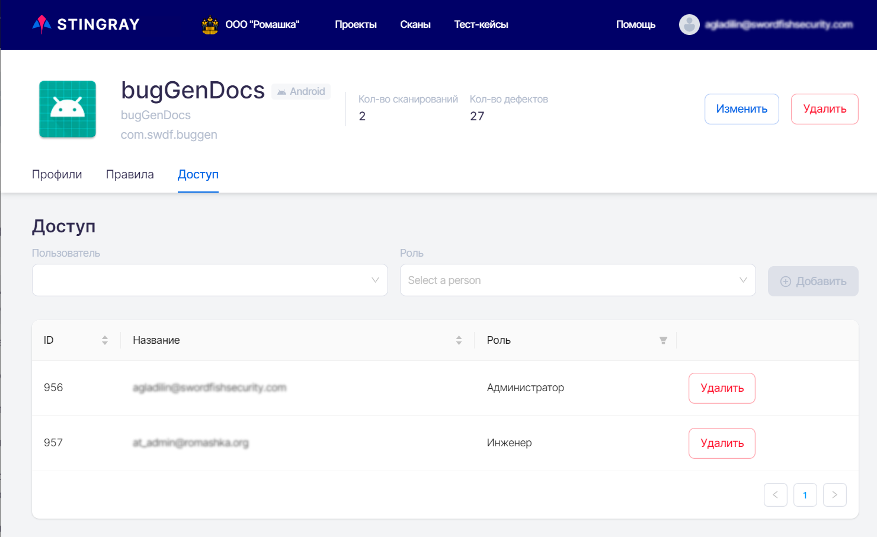Open the user avatar profile icon
Screen dimensions: 877x537
pyautogui.click(x=689, y=25)
